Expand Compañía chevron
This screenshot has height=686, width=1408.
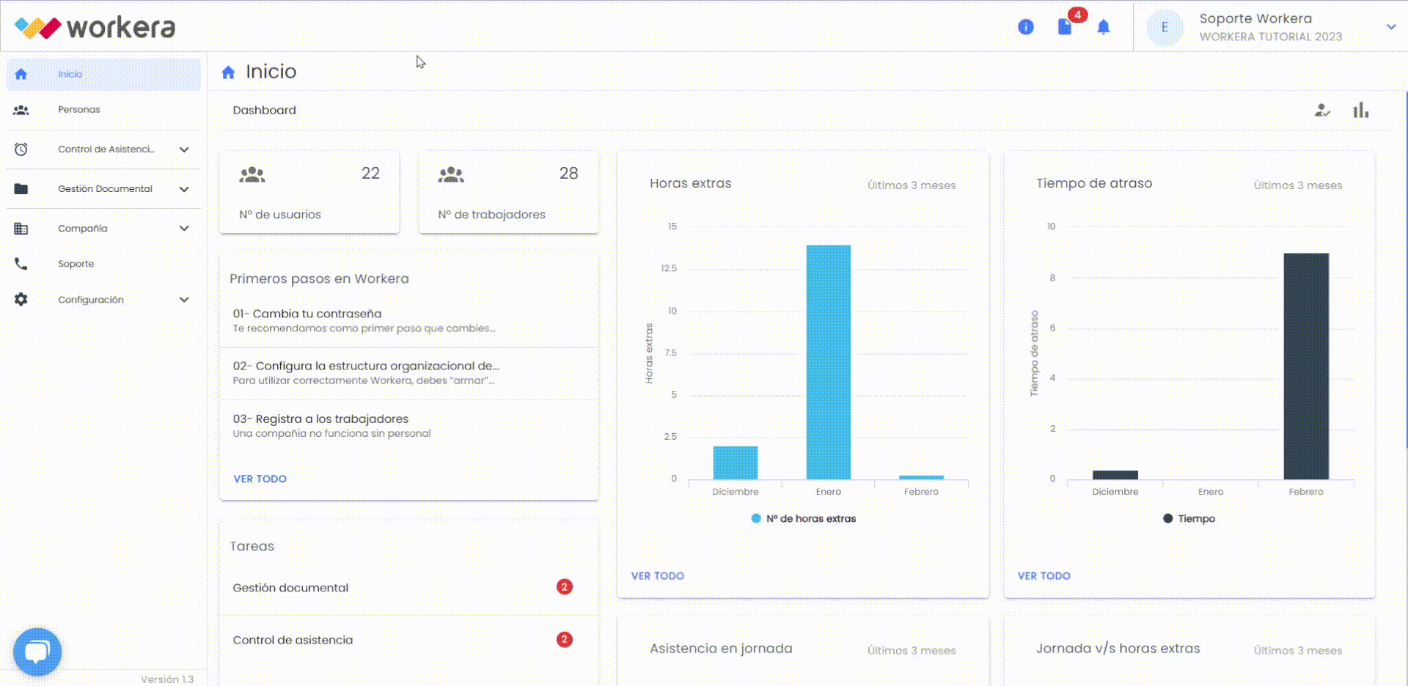tap(184, 229)
